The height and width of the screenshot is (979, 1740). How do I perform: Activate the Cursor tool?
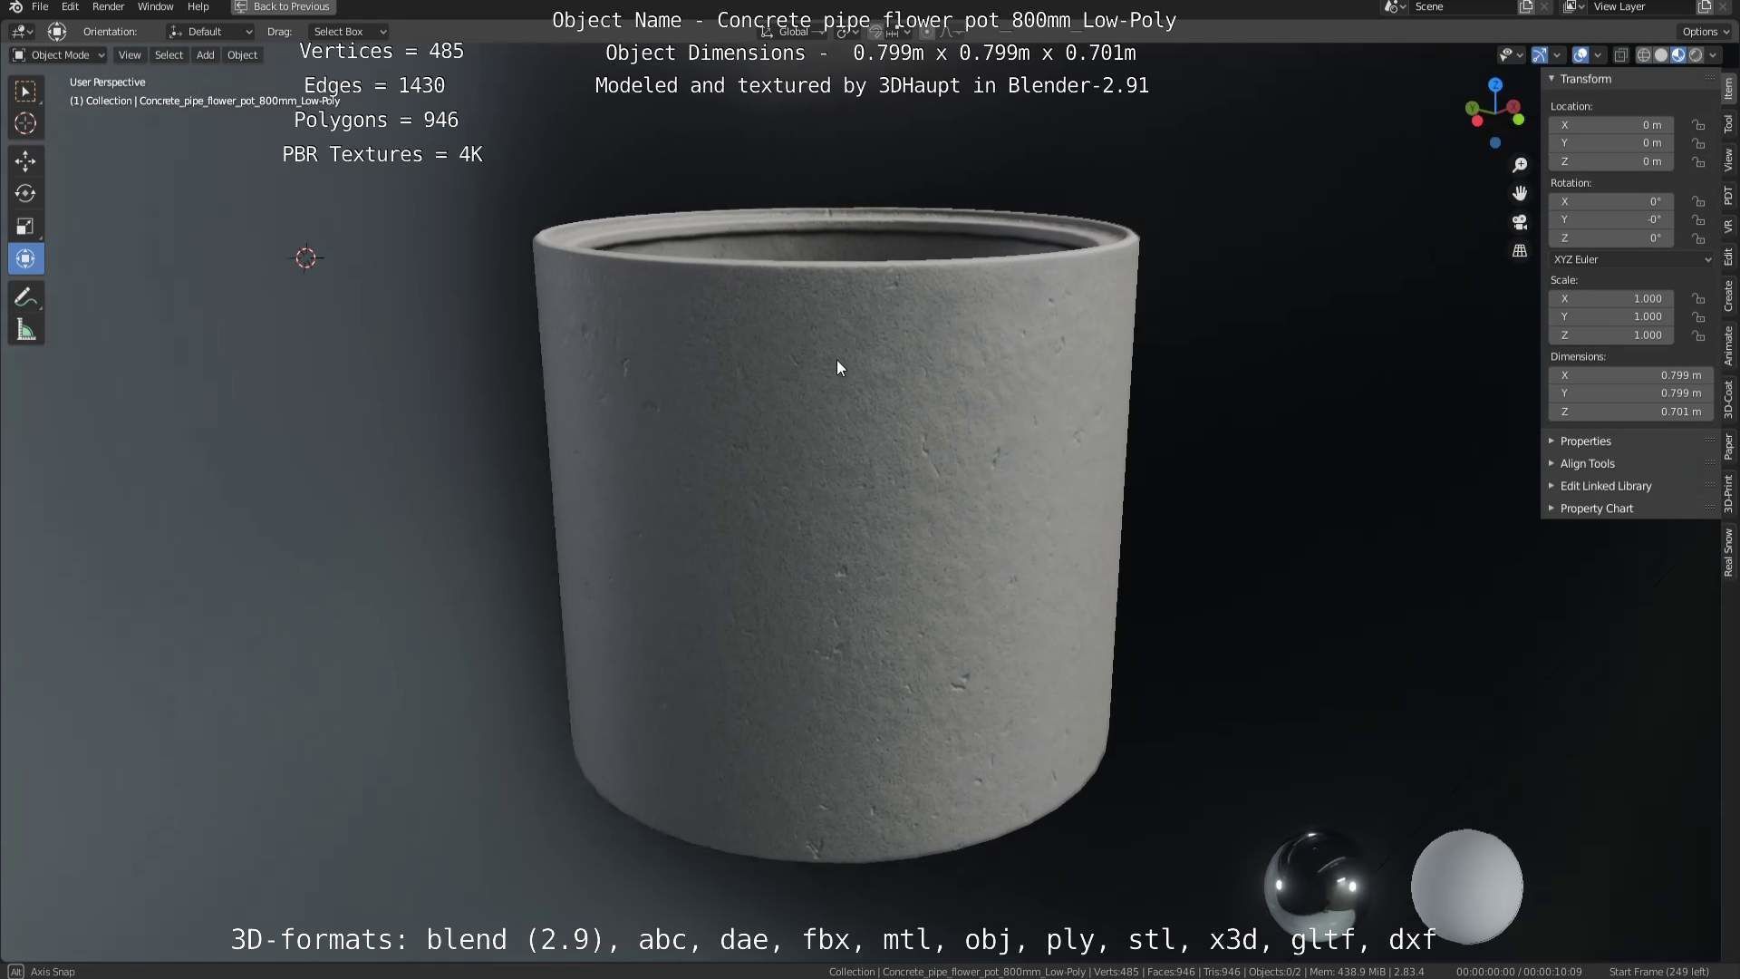click(x=25, y=124)
